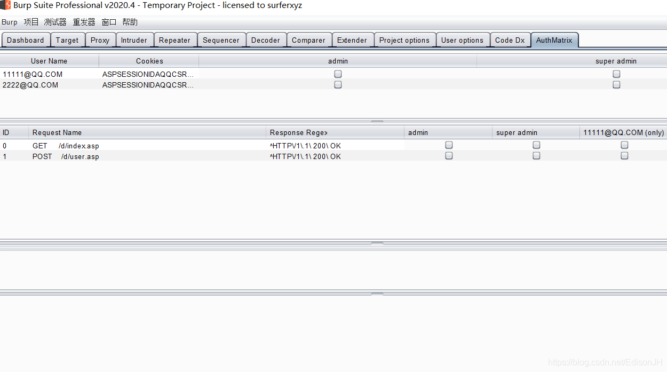Open the Target tab

67,39
